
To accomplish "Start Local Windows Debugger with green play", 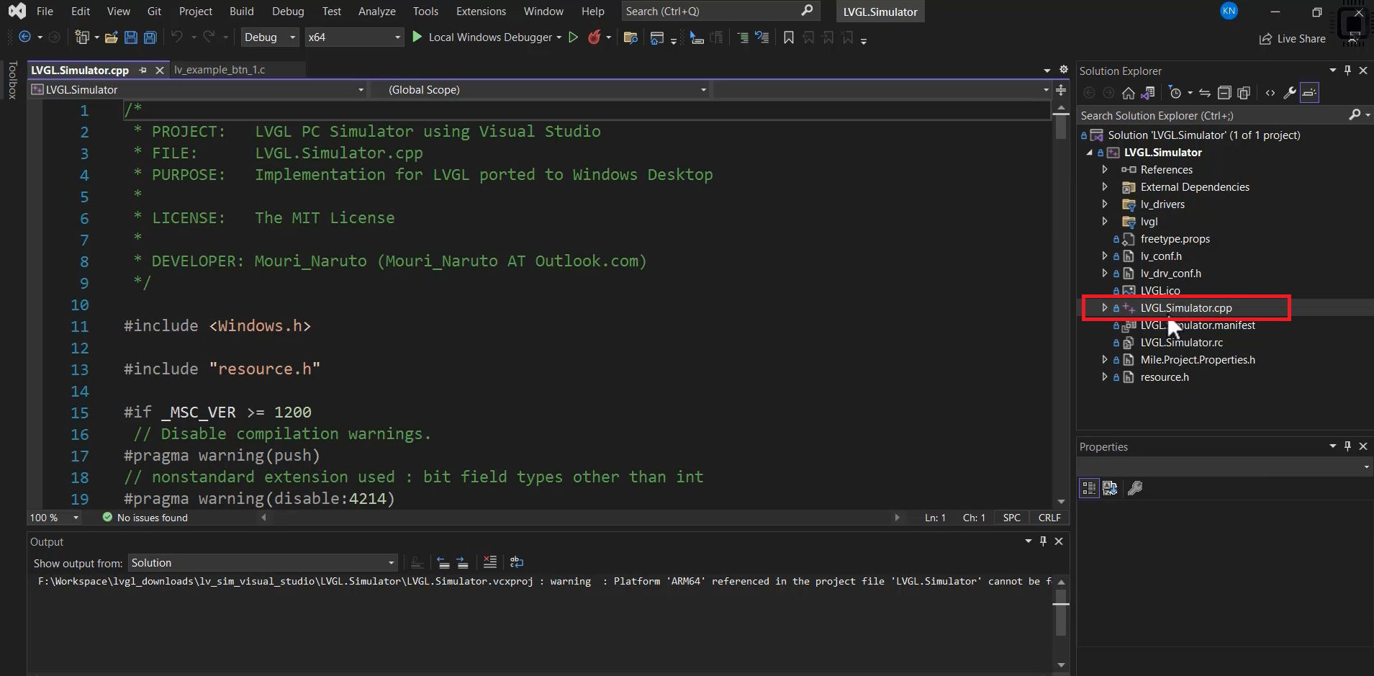I will click(417, 37).
